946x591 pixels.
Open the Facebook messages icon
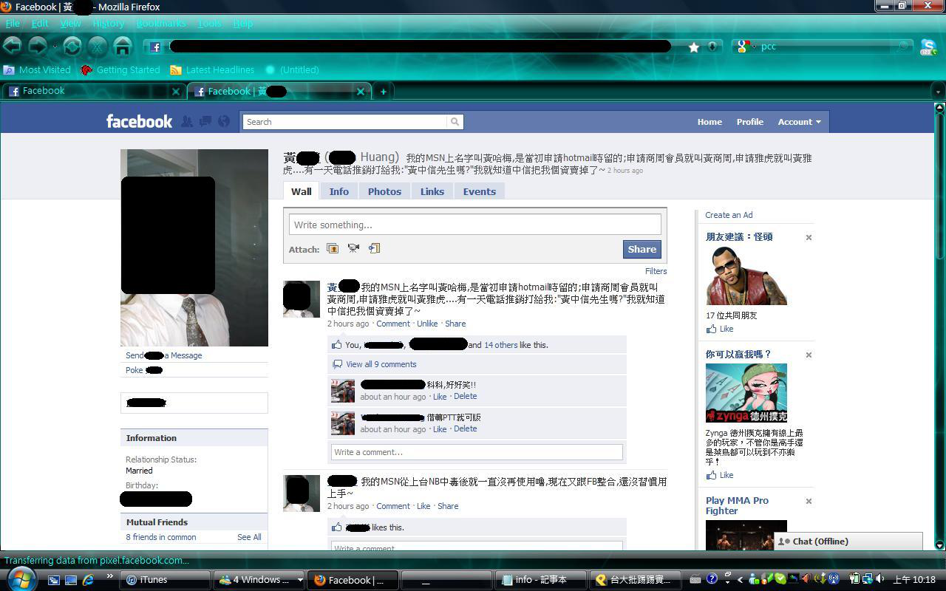(x=205, y=121)
